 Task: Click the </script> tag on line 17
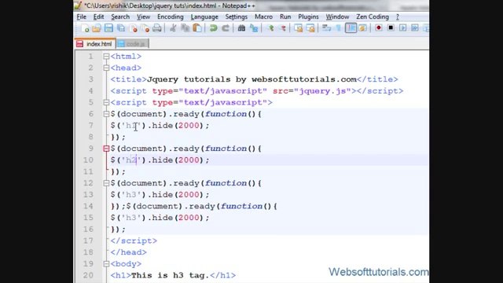tap(134, 241)
